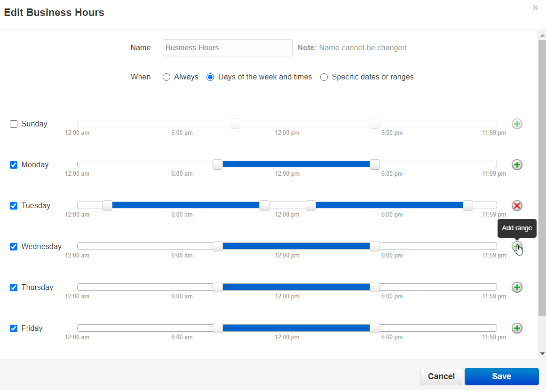Click Monday's start time slider handle
546x390 pixels.
click(217, 164)
